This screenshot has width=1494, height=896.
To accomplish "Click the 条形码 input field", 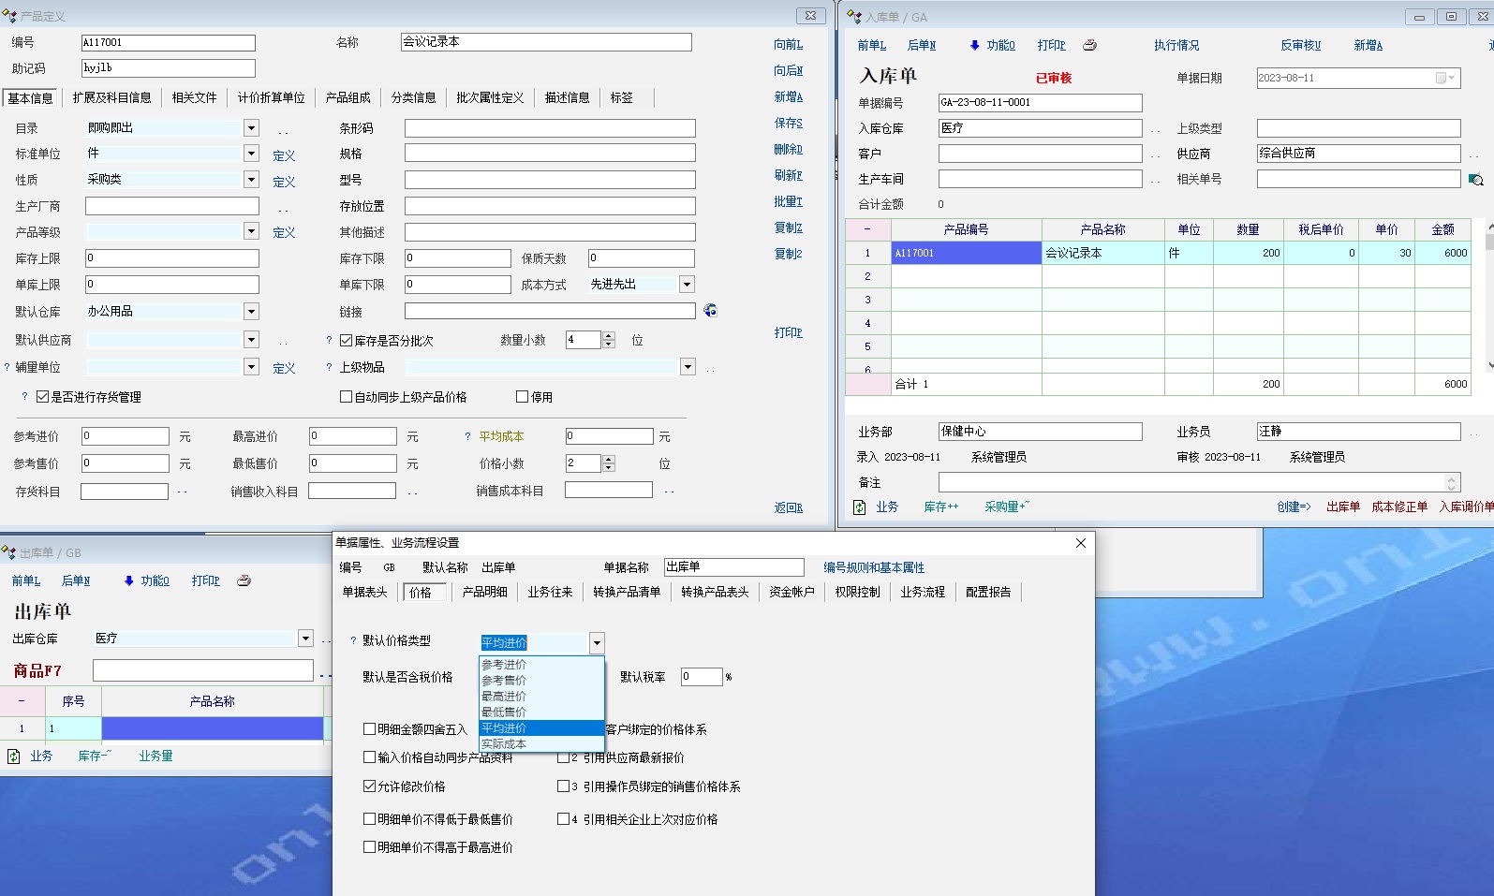I will 550,128.
